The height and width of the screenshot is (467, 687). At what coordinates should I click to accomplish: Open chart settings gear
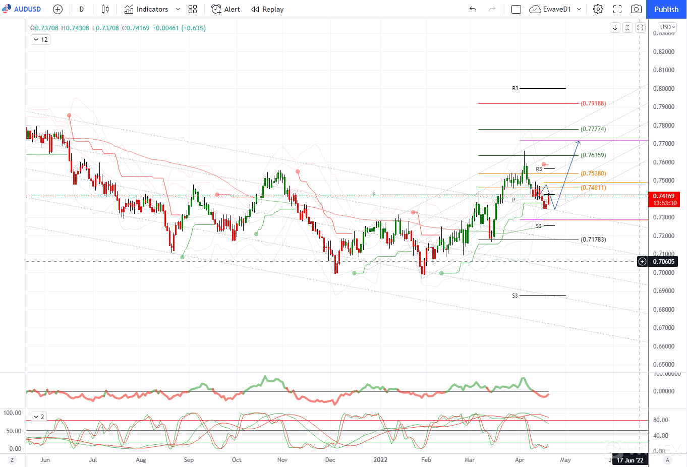(598, 9)
